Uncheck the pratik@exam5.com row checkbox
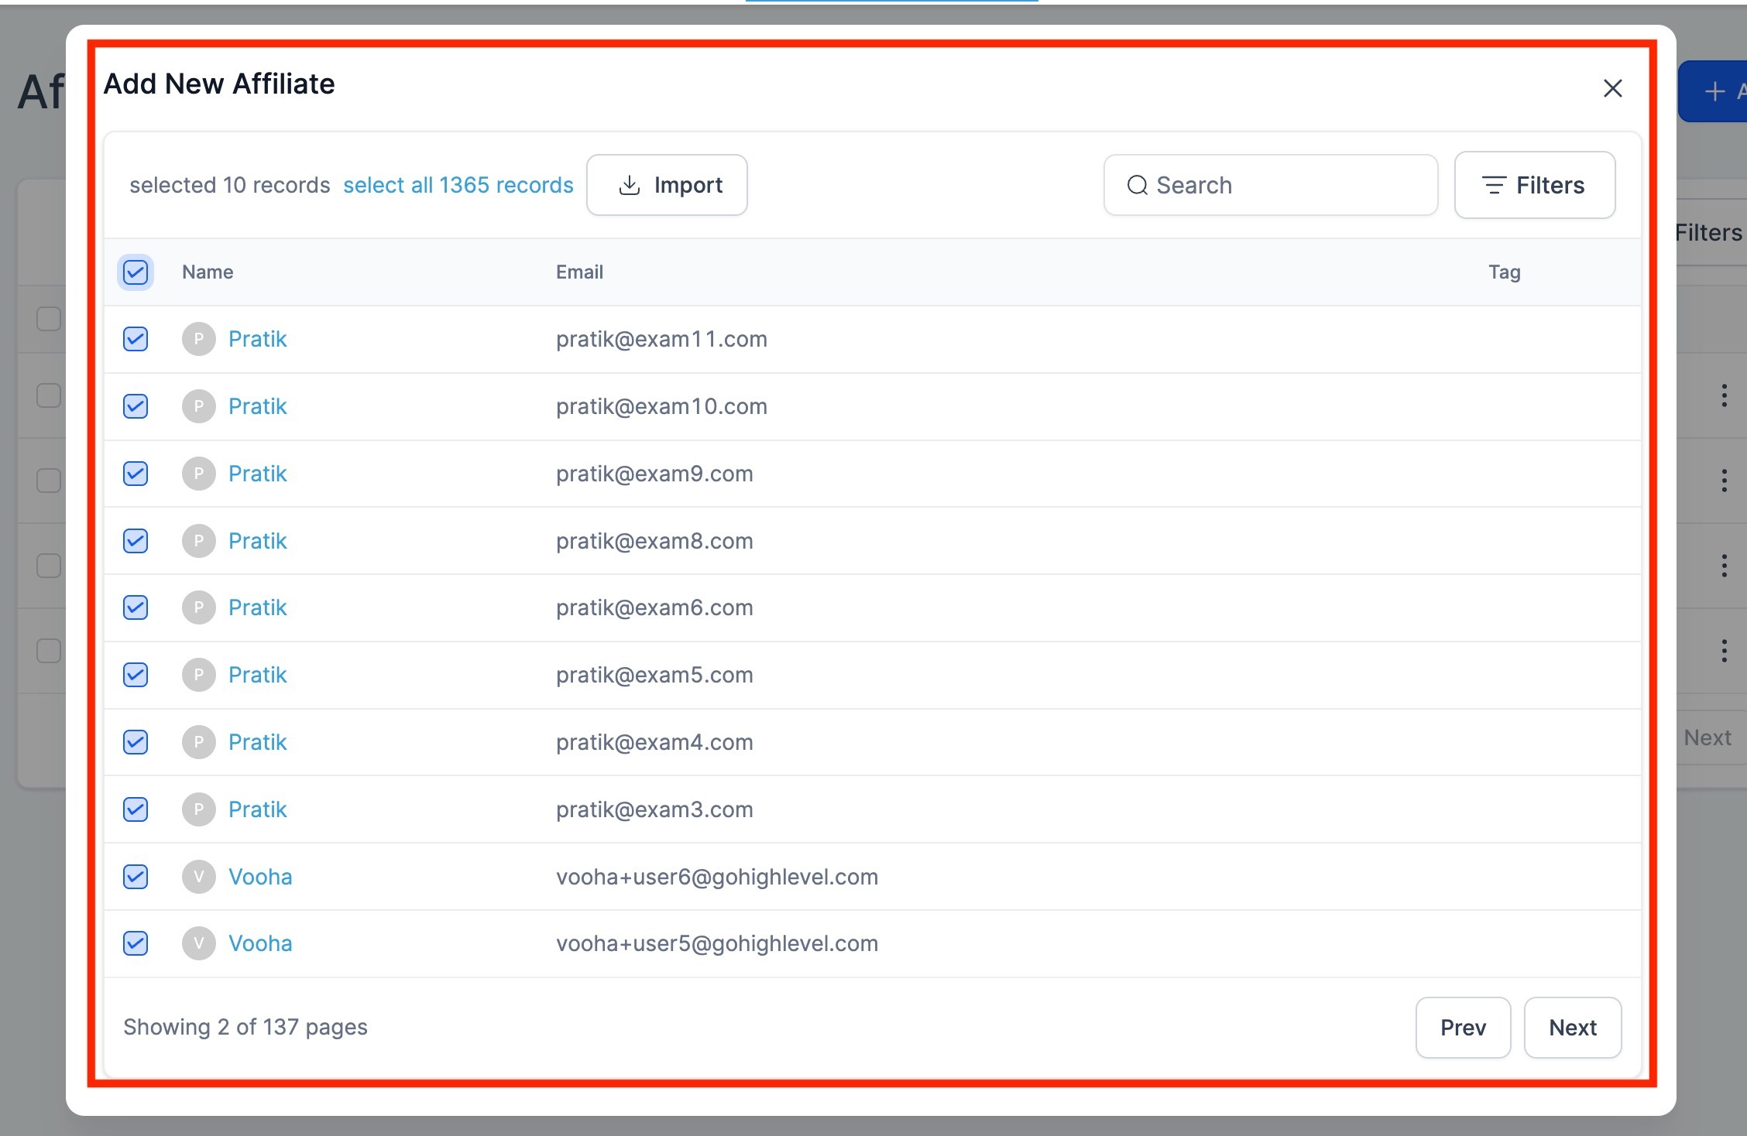 click(x=136, y=675)
